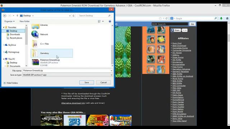230x129 pixels.
Task: Click the Go button beside ROM Search
Action: 192,24
